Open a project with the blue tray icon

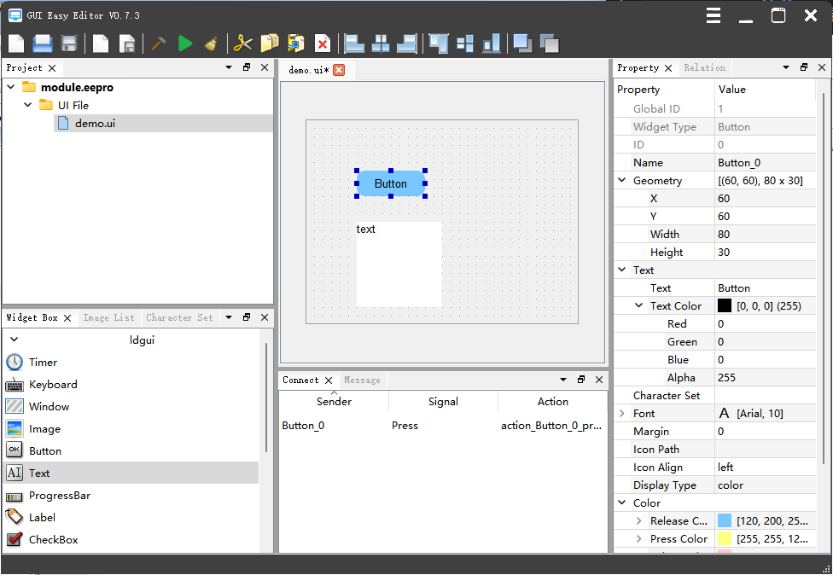pyautogui.click(x=43, y=44)
